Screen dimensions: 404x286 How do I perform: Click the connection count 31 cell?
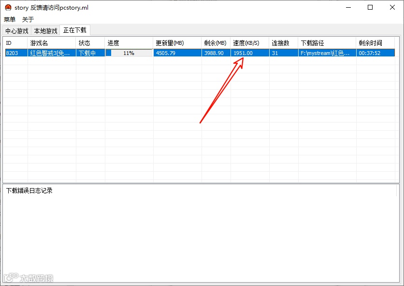coord(283,53)
